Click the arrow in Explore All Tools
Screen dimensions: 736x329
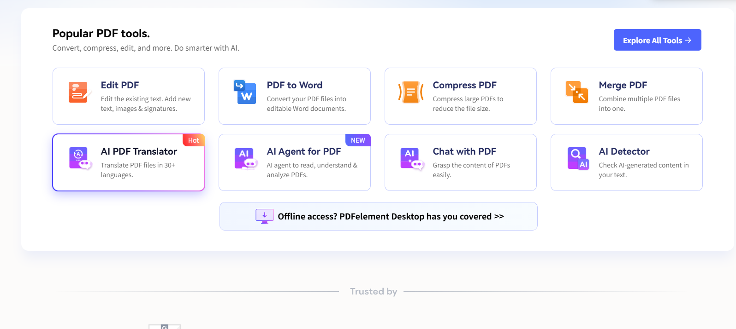(x=688, y=40)
